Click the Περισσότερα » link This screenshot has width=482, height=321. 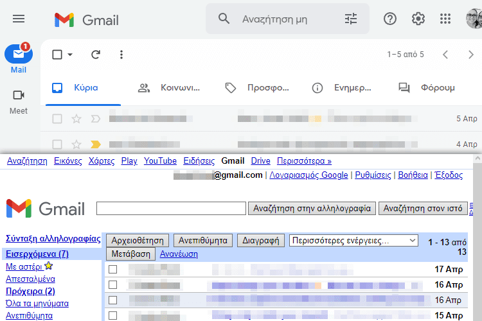[x=305, y=161]
